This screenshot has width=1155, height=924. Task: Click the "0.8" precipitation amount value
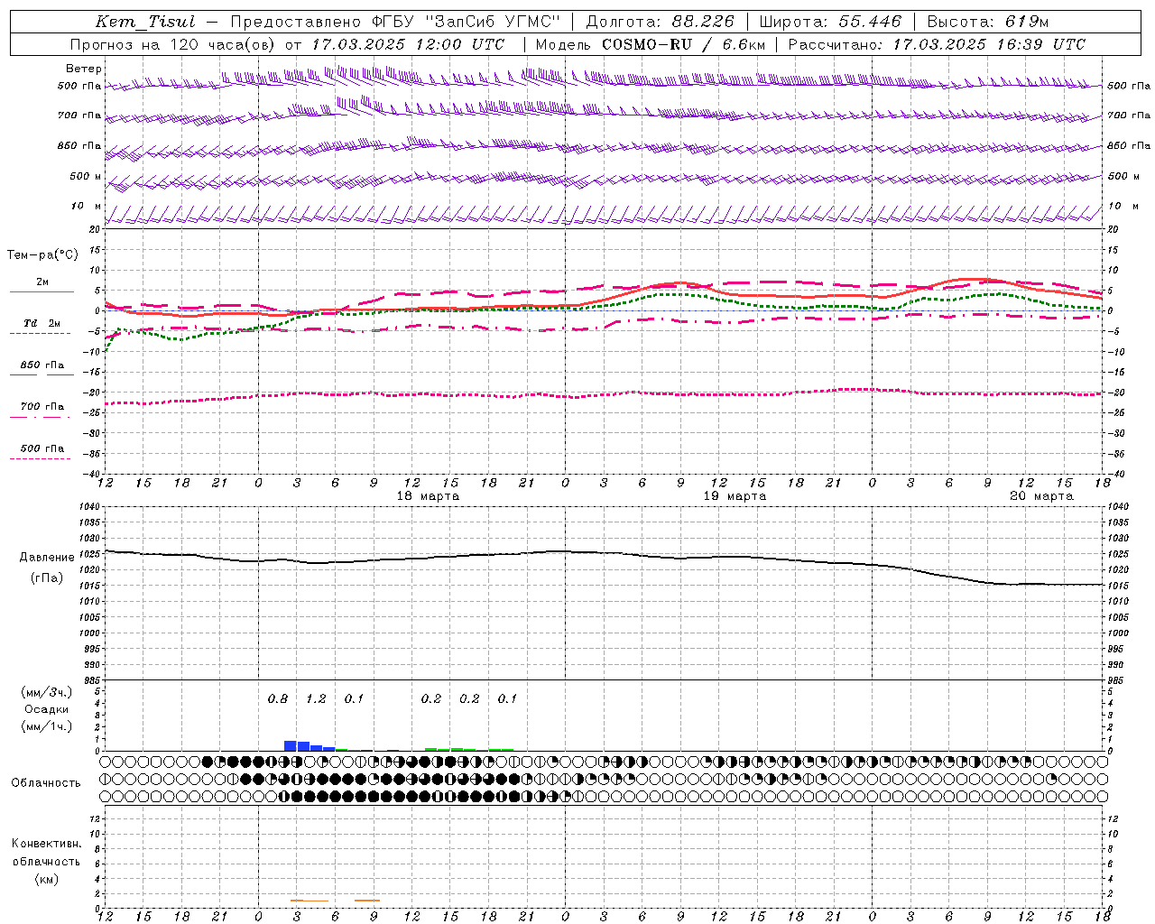(x=278, y=699)
